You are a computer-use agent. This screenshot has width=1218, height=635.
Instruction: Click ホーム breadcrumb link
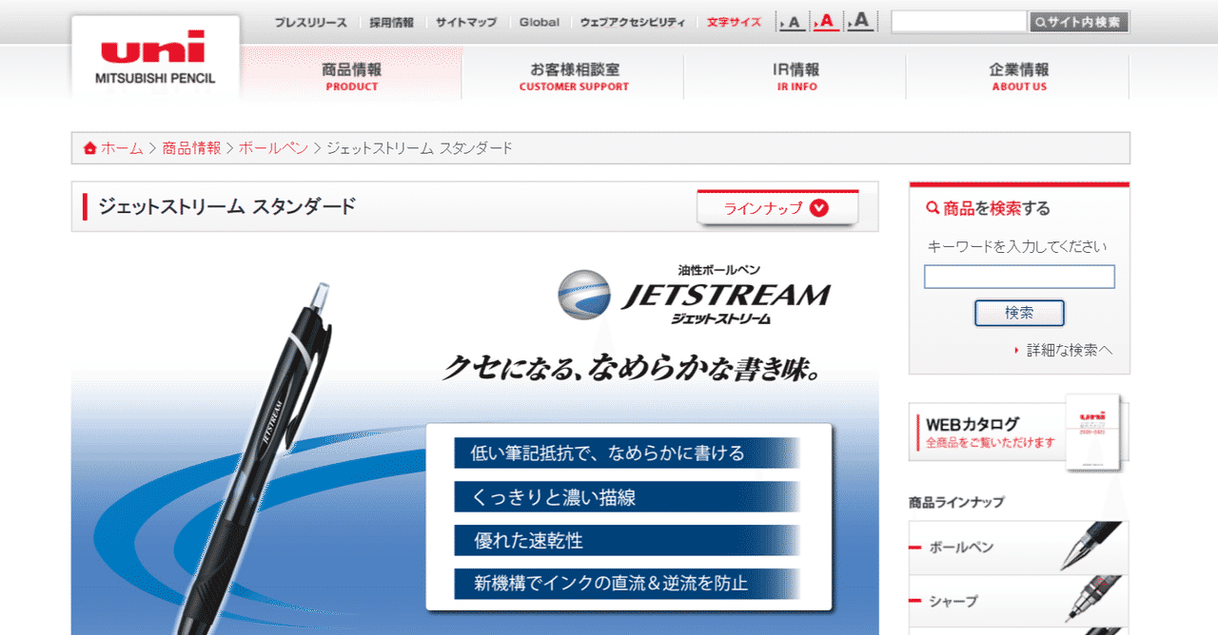coord(122,148)
